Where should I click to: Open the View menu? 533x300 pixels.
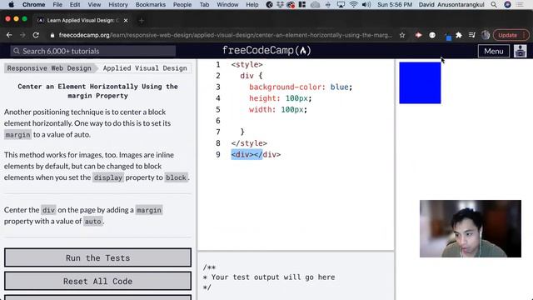94,4
